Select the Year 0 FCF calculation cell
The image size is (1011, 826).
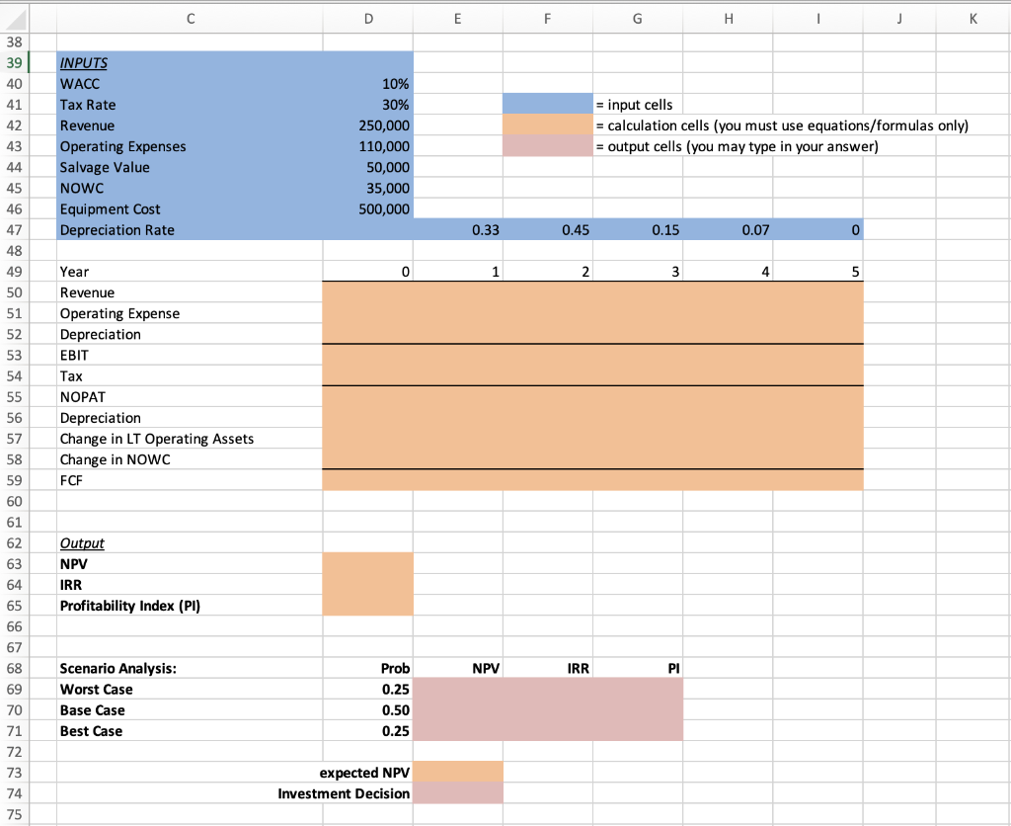[368, 480]
